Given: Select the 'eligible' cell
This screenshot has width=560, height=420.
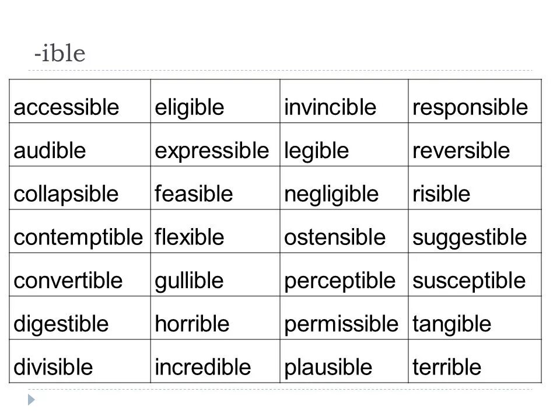Looking at the screenshot, I should click(x=215, y=101).
